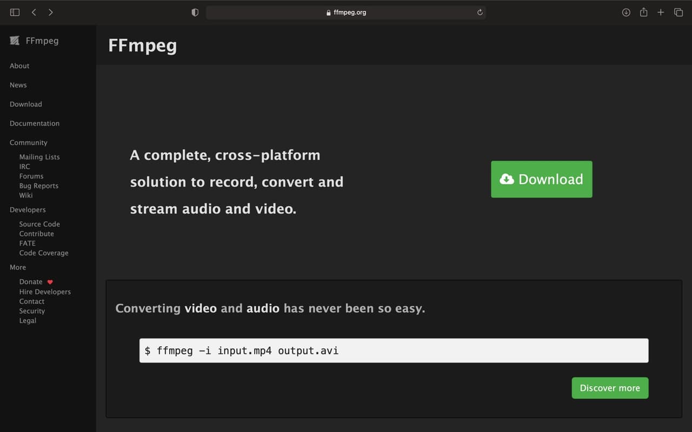
Task: Open the About sidebar link
Action: click(19, 66)
